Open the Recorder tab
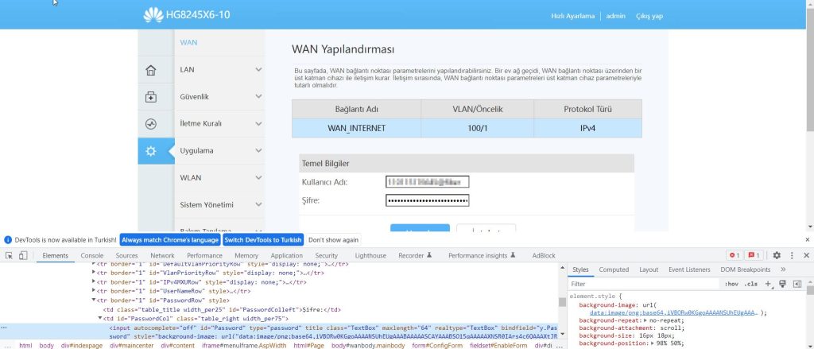 415,255
